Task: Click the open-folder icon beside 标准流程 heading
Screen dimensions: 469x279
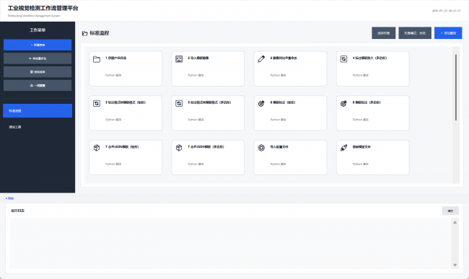Action: pos(84,33)
